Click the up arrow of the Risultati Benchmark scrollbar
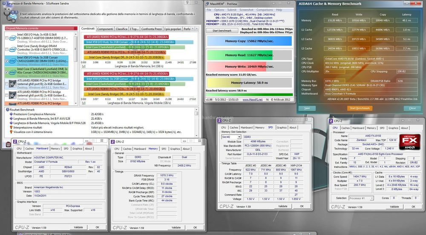This screenshot has width=426, height=235. tap(196, 110)
